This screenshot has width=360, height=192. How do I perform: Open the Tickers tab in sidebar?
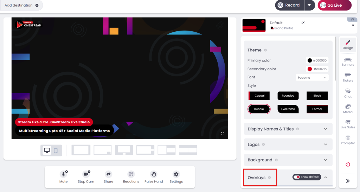348,77
